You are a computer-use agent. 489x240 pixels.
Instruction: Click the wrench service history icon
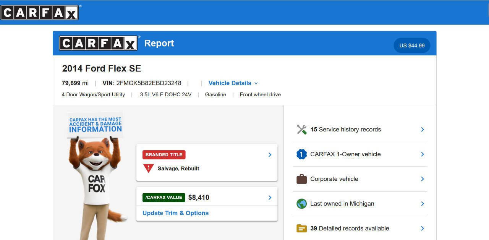point(301,129)
